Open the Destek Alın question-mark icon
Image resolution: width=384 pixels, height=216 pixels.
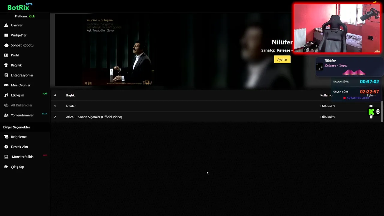(6, 147)
